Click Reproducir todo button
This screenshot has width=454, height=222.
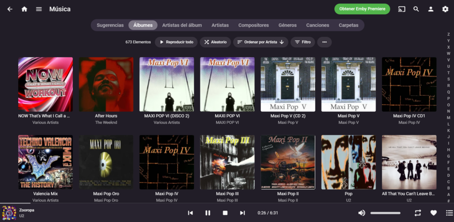[x=176, y=42]
